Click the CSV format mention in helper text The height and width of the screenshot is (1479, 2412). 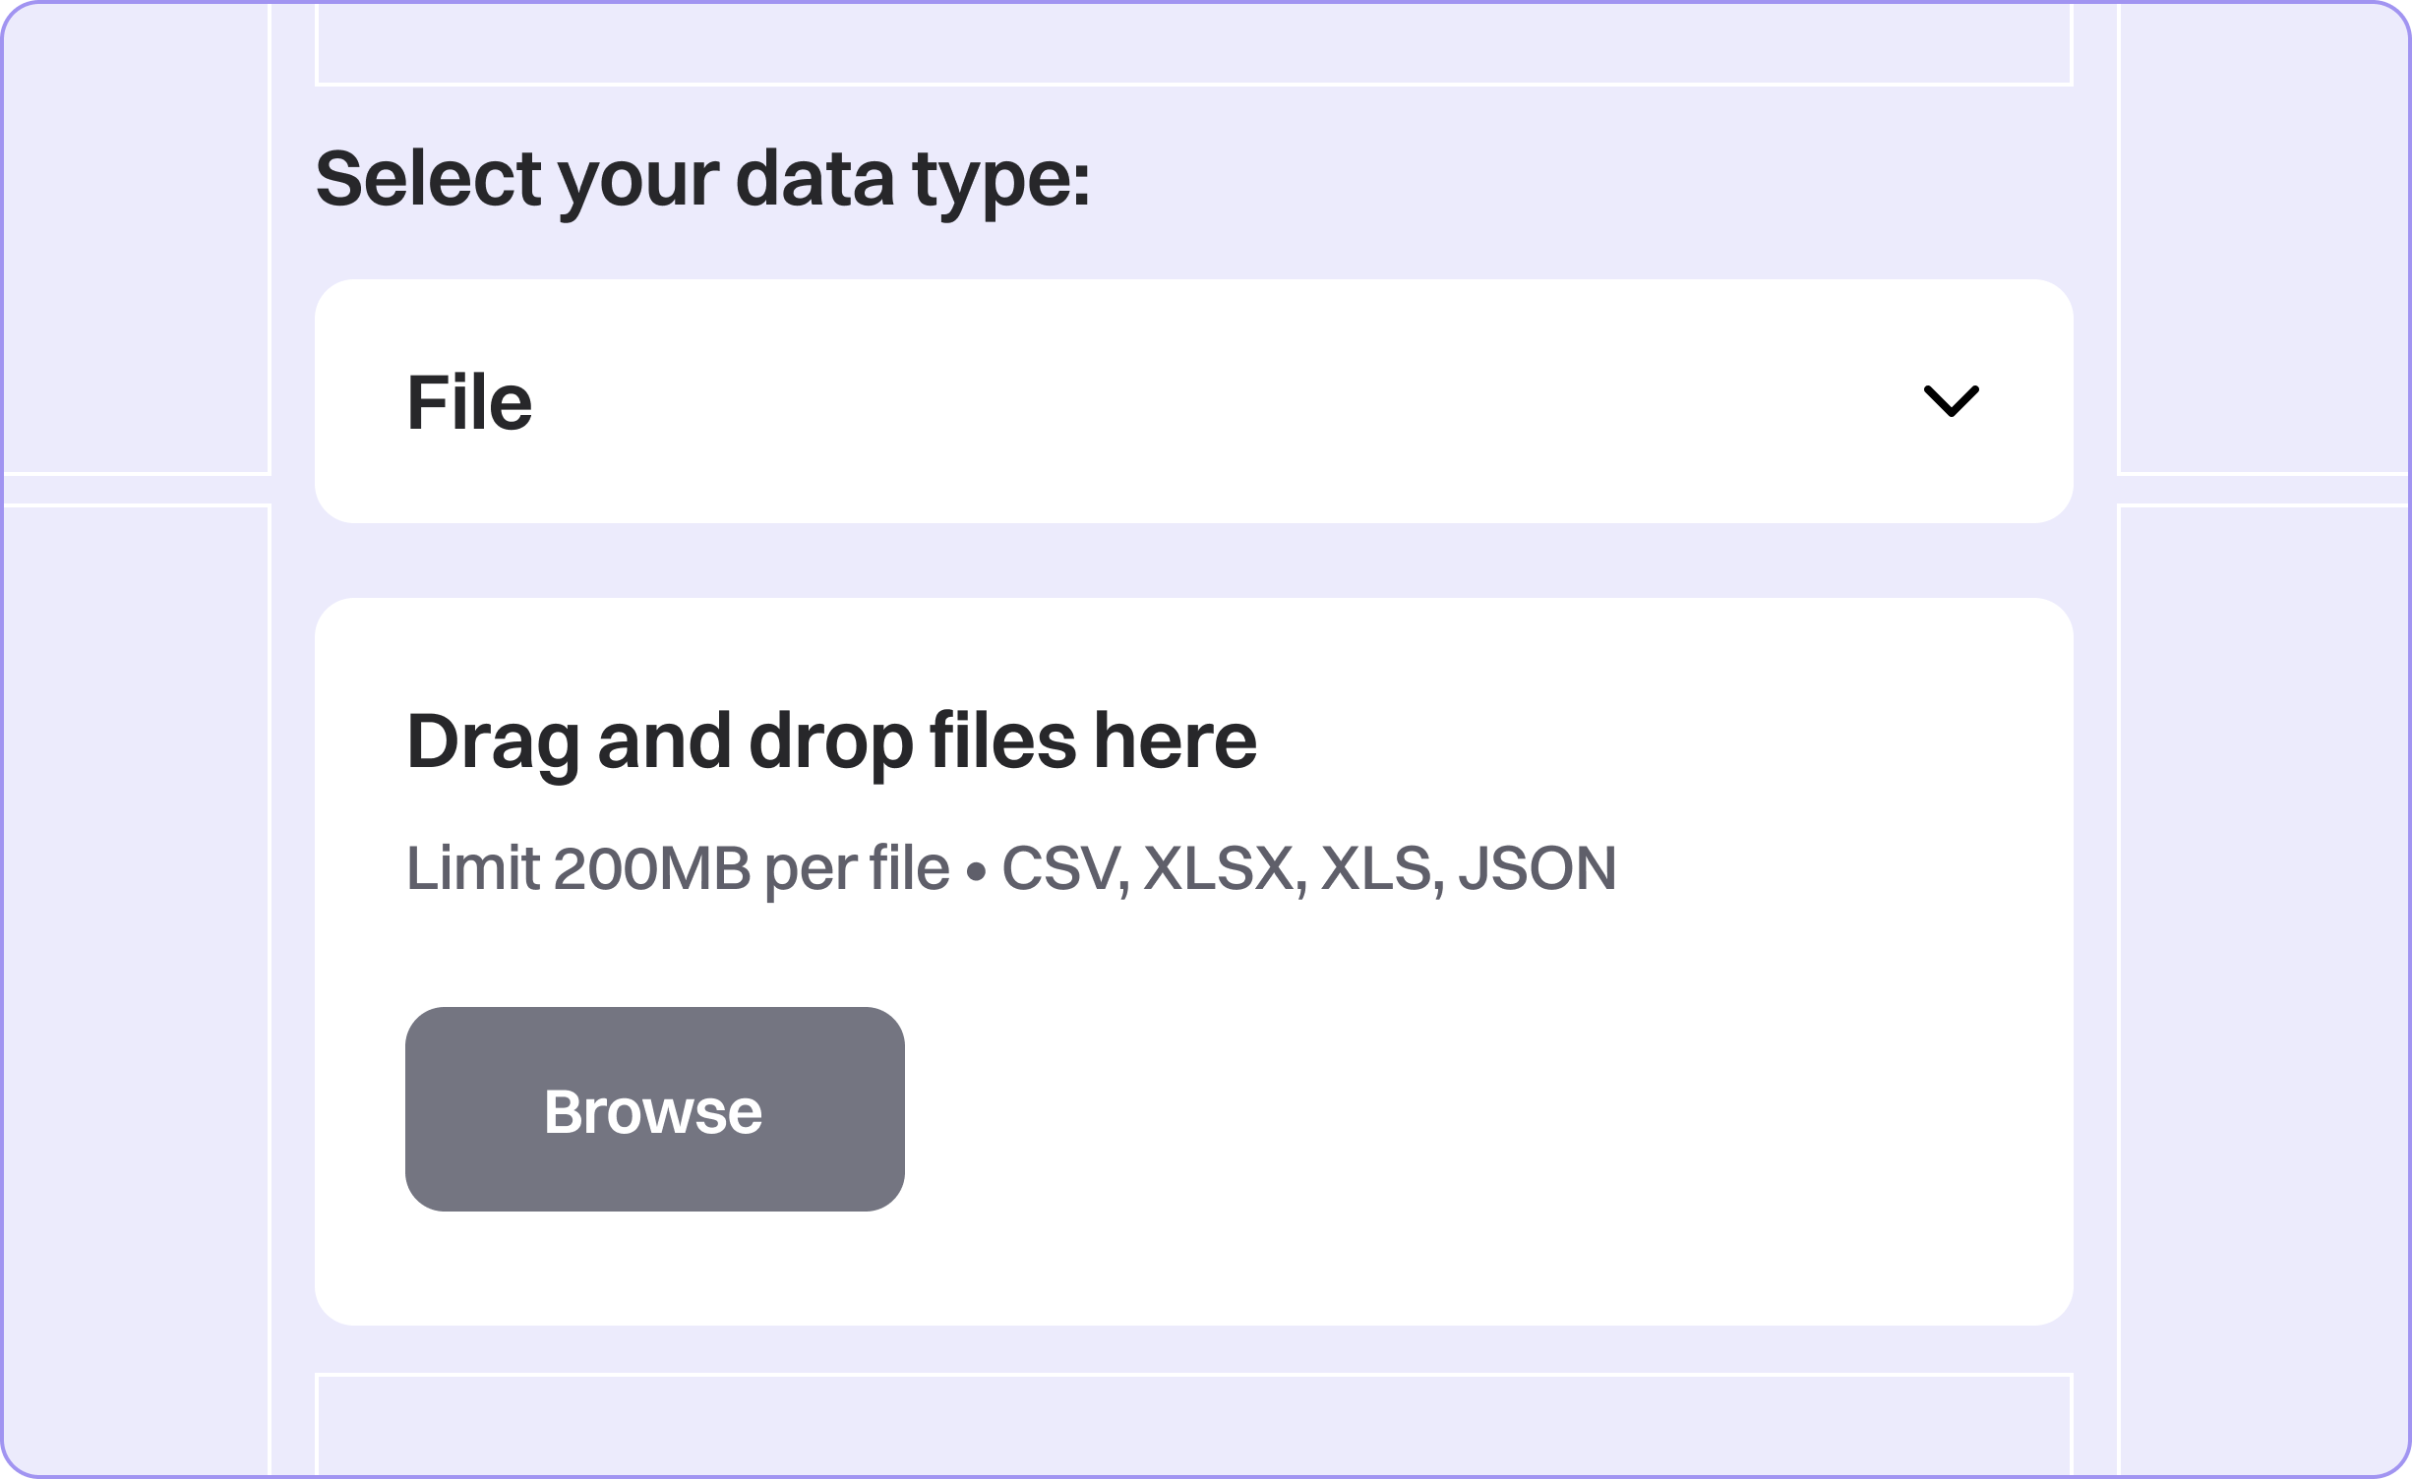[x=1063, y=866]
